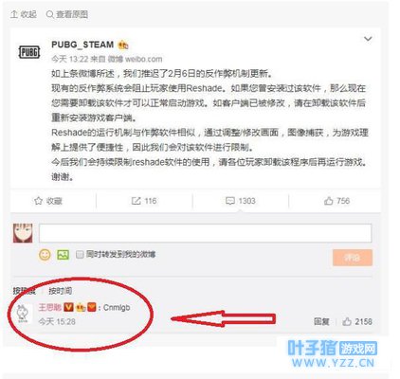Click the insert image icon
400x379 pixels.
63,255
